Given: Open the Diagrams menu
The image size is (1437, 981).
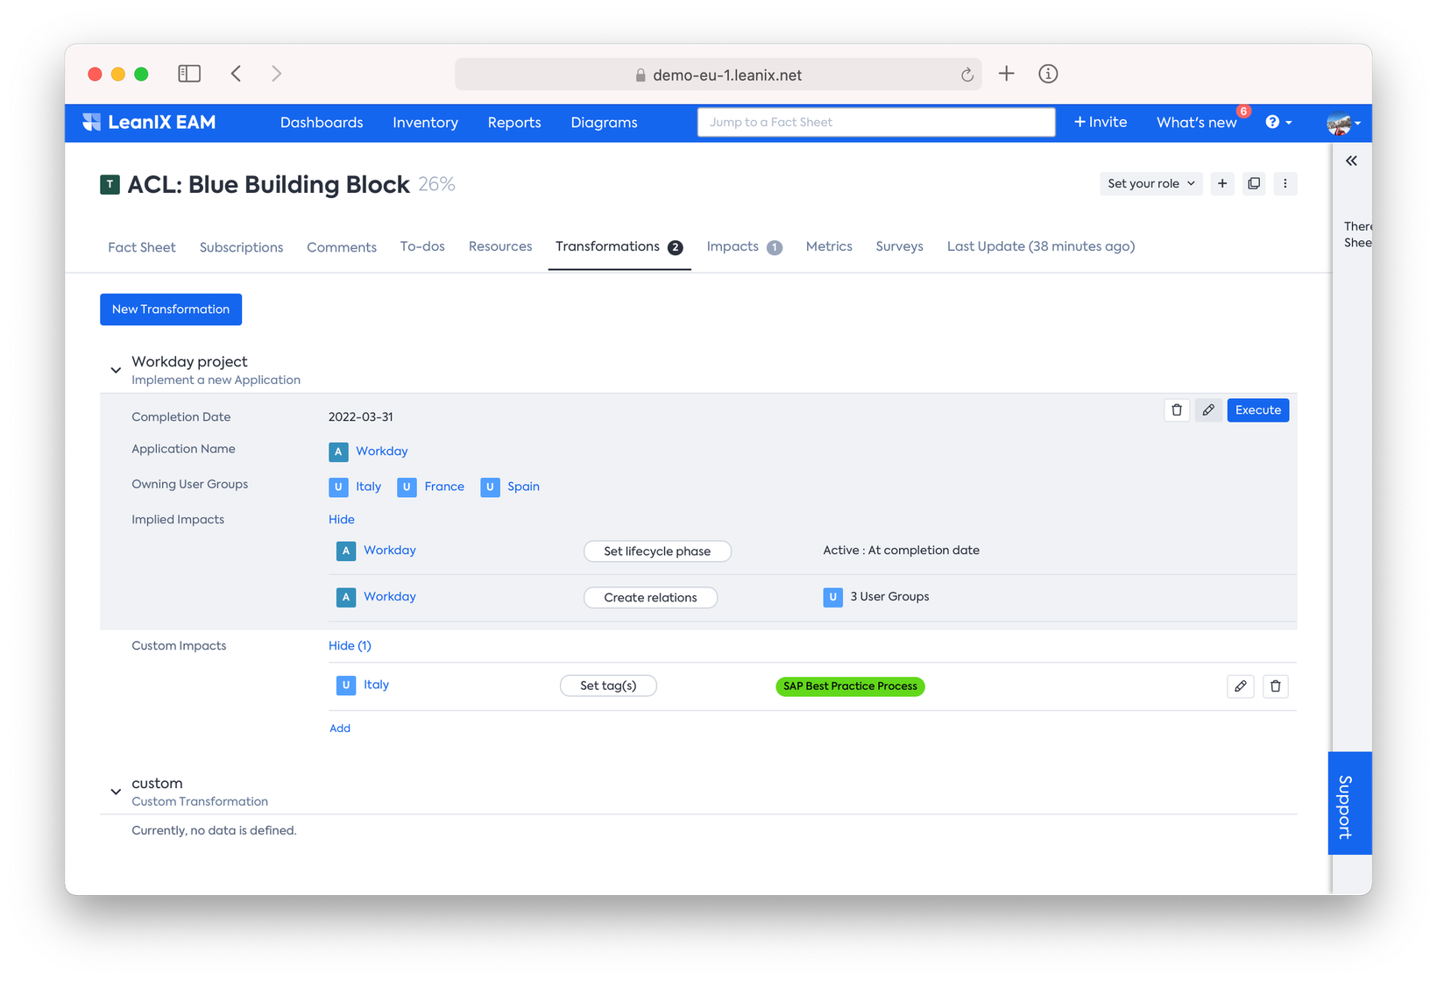Looking at the screenshot, I should [x=604, y=123].
